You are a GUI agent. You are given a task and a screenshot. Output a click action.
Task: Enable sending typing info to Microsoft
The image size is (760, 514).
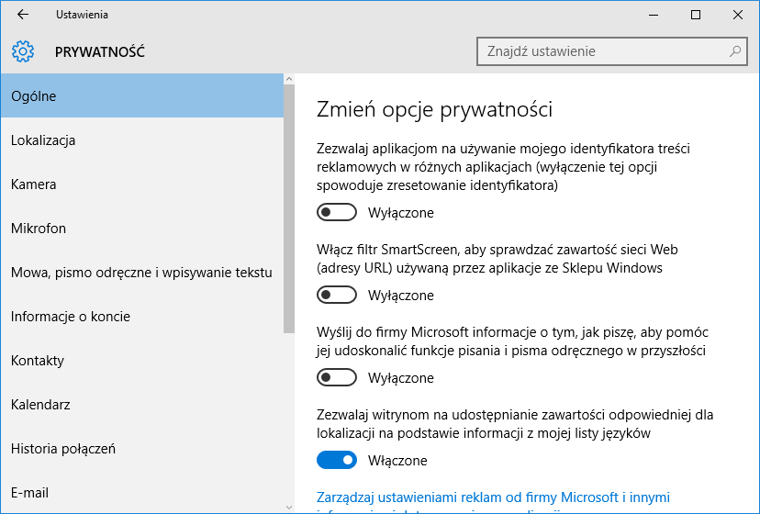pos(336,377)
